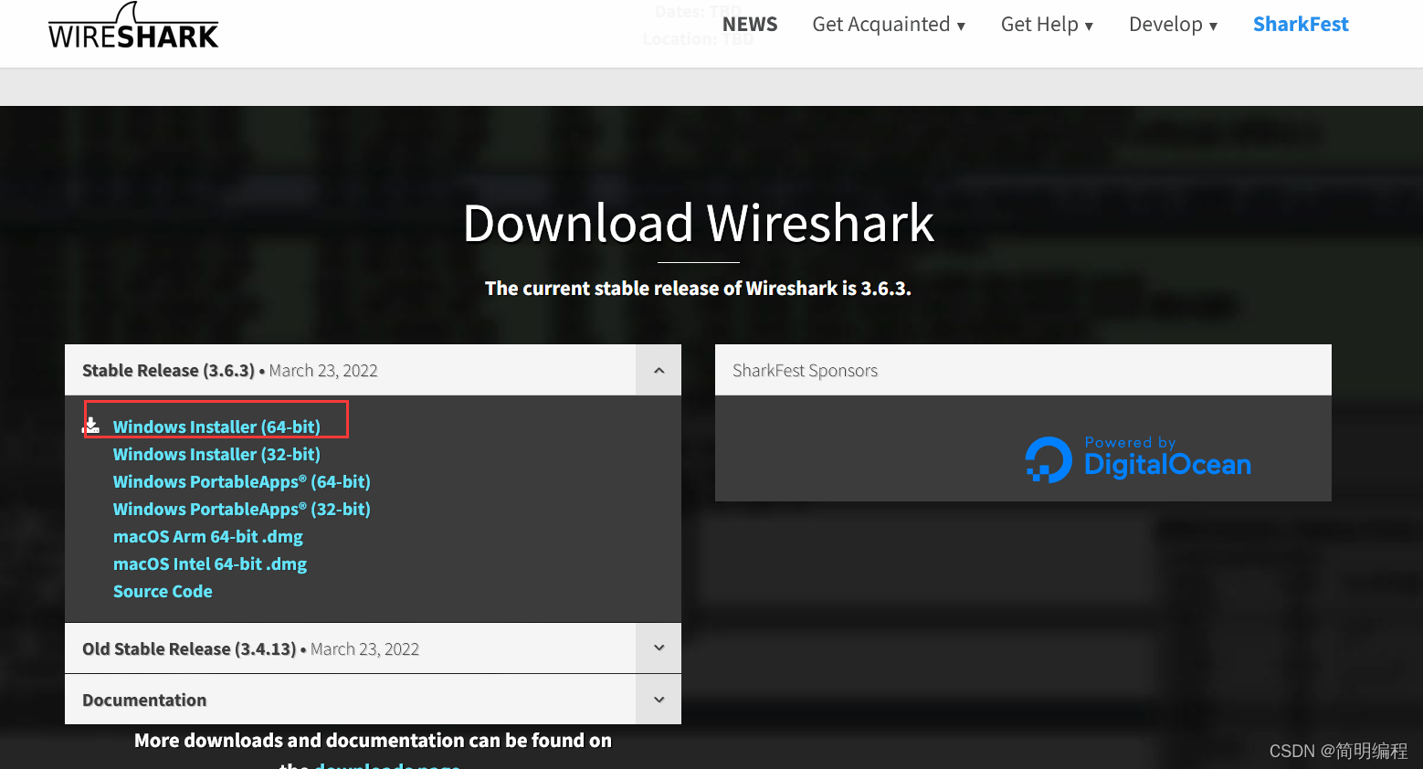The image size is (1423, 769).
Task: Download macOS Arm 64-bit .dmg
Action: tap(208, 536)
